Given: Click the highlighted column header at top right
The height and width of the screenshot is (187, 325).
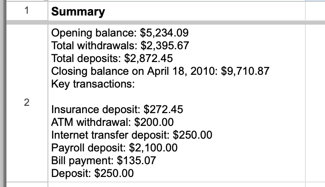Looking at the screenshot, I should click(315, 0).
